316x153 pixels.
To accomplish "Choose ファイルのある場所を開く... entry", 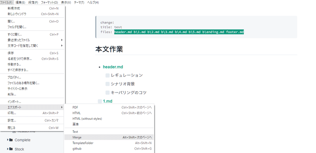I will pos(32,83).
